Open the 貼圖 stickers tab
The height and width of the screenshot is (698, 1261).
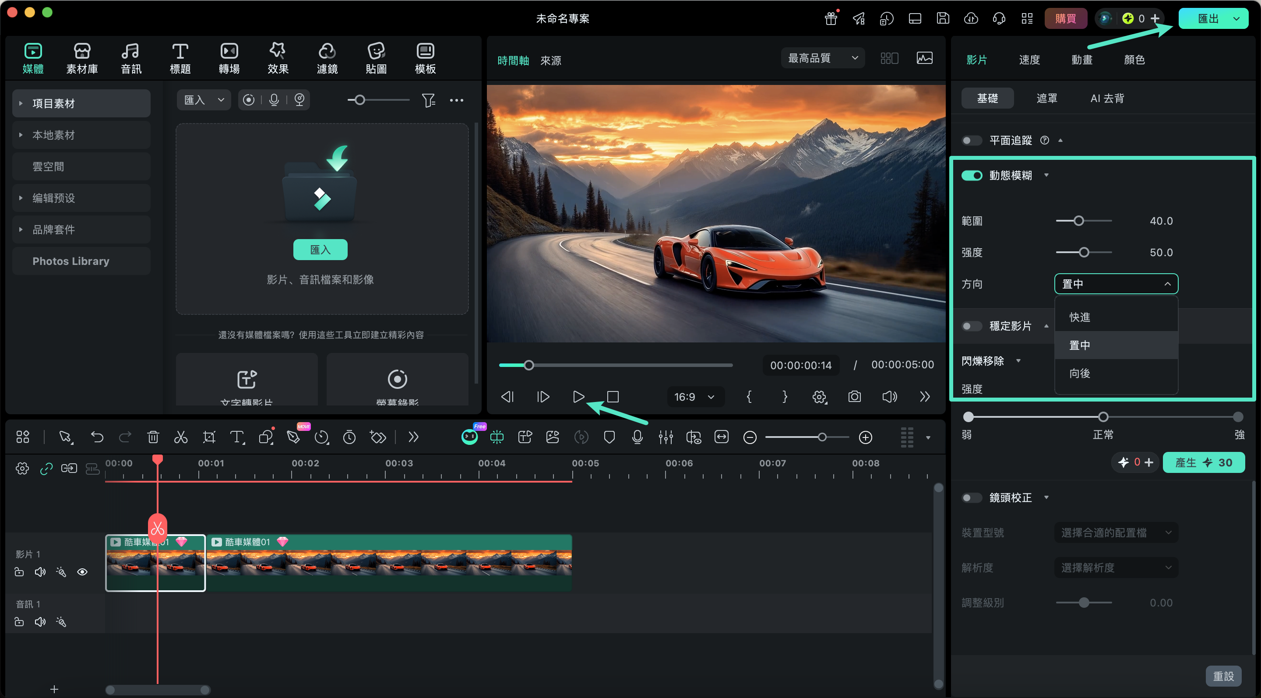pos(376,58)
